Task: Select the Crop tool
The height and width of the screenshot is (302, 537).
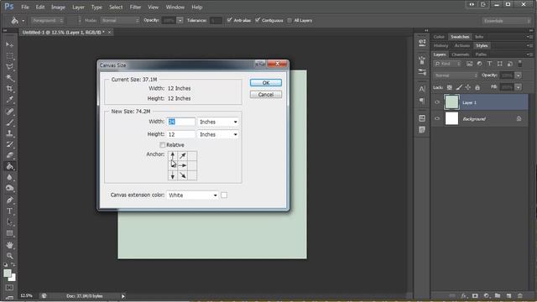Action: (x=9, y=89)
